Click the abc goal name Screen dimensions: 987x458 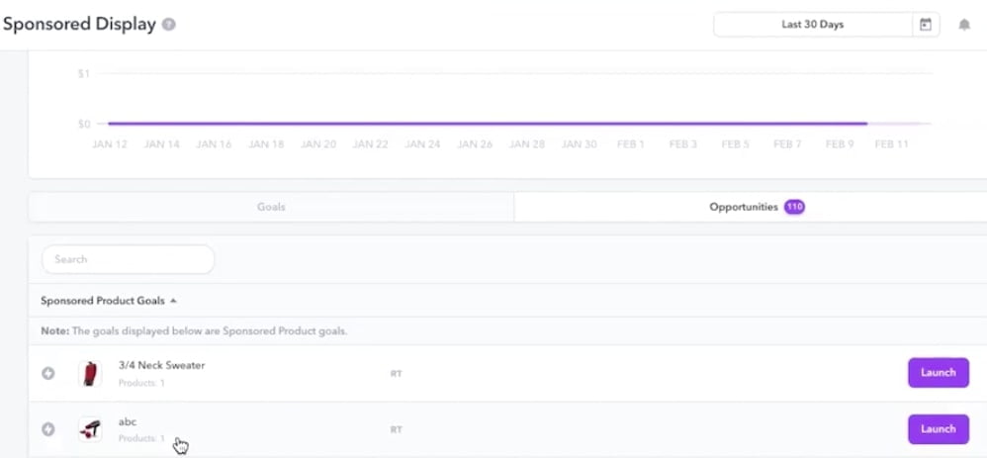click(128, 421)
